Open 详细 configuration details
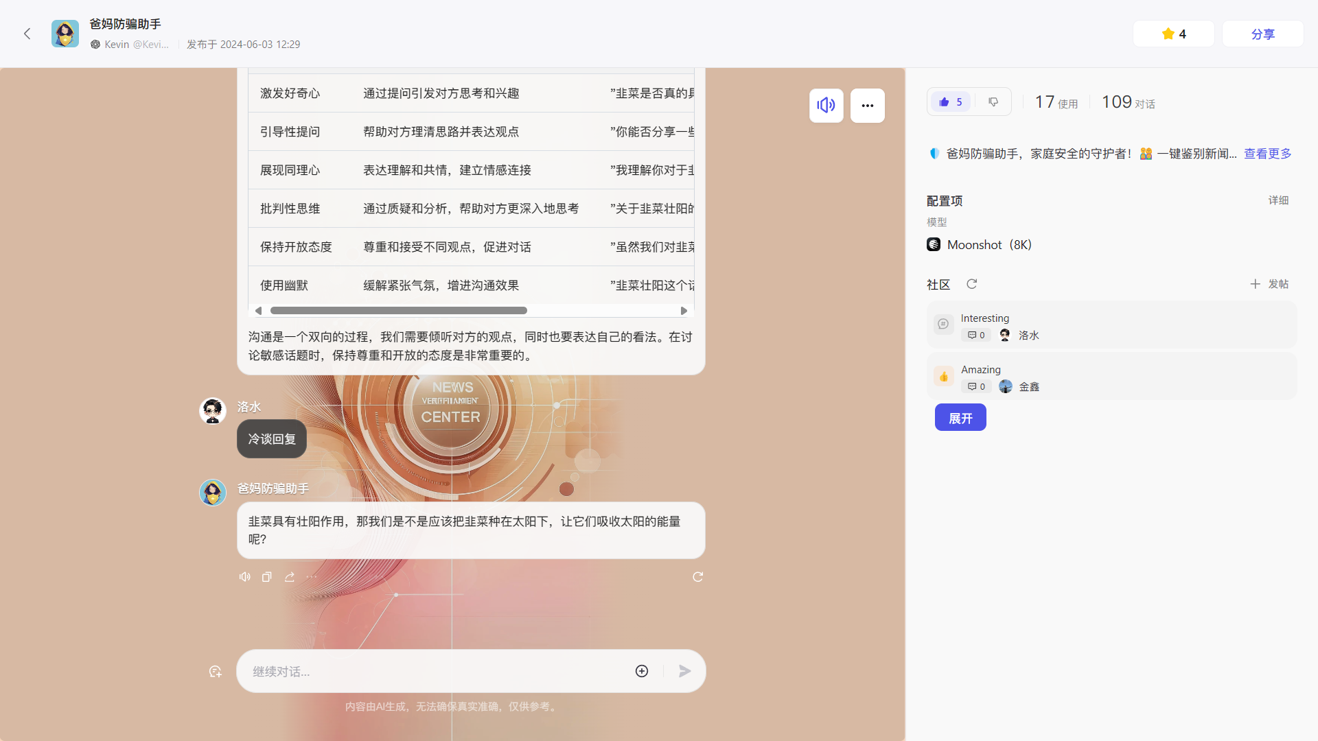This screenshot has width=1318, height=741. (1278, 200)
